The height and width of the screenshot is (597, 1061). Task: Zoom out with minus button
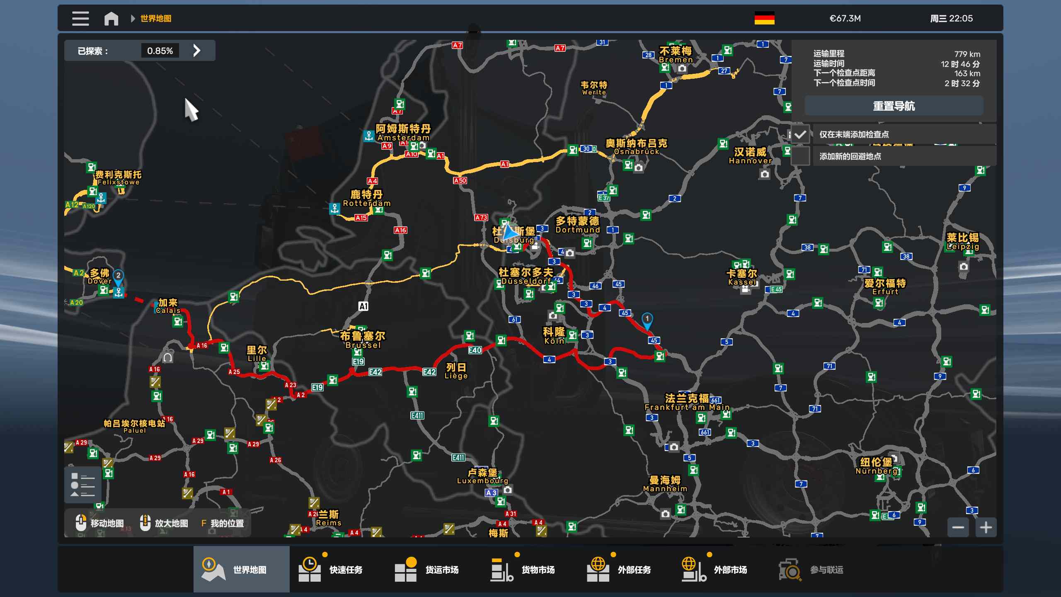(958, 527)
